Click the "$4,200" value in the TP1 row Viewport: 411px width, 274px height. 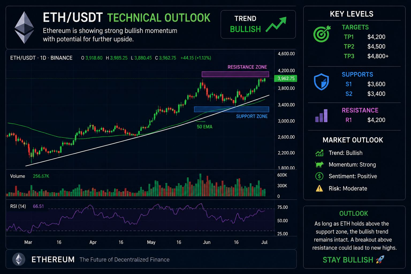376,37
